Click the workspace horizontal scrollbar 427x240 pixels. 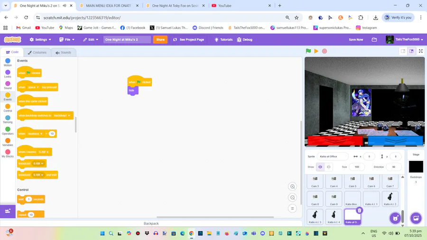tap(215, 217)
